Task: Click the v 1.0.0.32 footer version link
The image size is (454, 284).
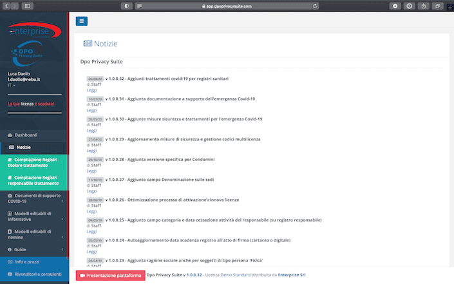Action: tap(193, 275)
